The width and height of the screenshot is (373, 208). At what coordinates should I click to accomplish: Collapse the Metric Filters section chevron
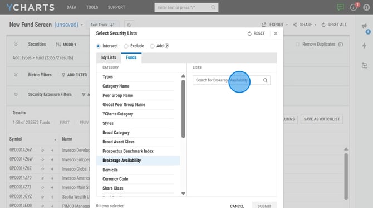click(x=16, y=75)
